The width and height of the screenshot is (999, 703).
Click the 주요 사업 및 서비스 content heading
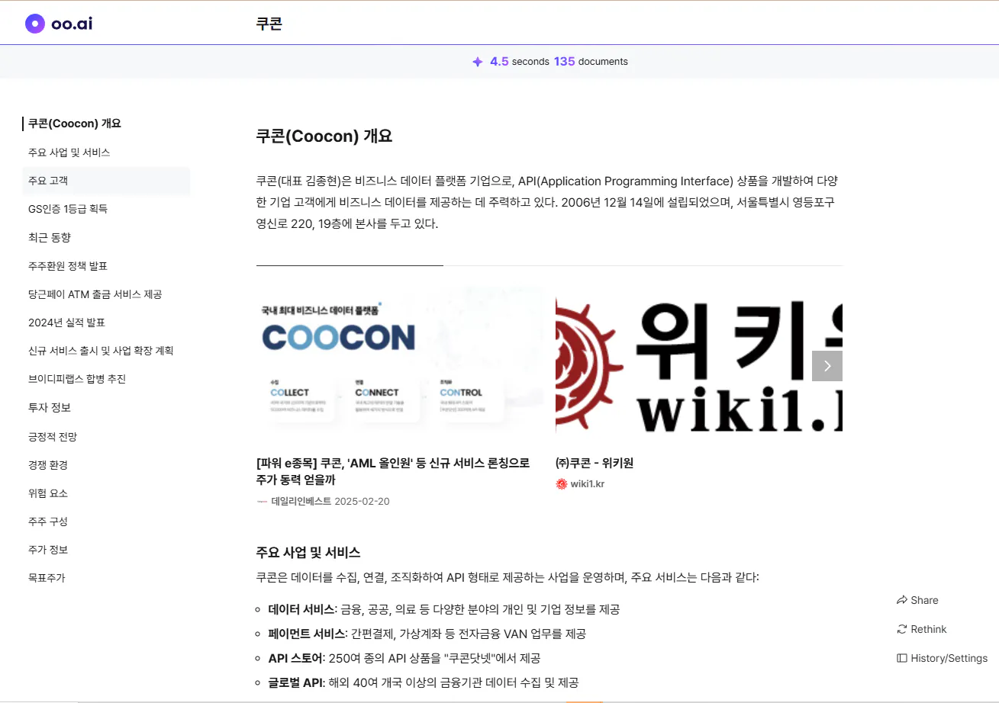308,552
